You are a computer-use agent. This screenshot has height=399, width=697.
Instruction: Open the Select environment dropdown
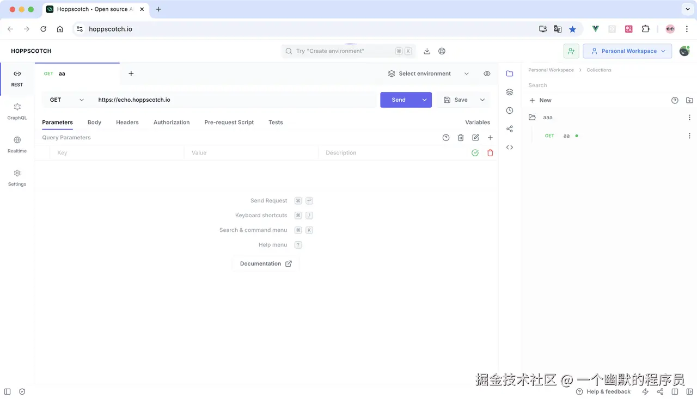point(429,73)
